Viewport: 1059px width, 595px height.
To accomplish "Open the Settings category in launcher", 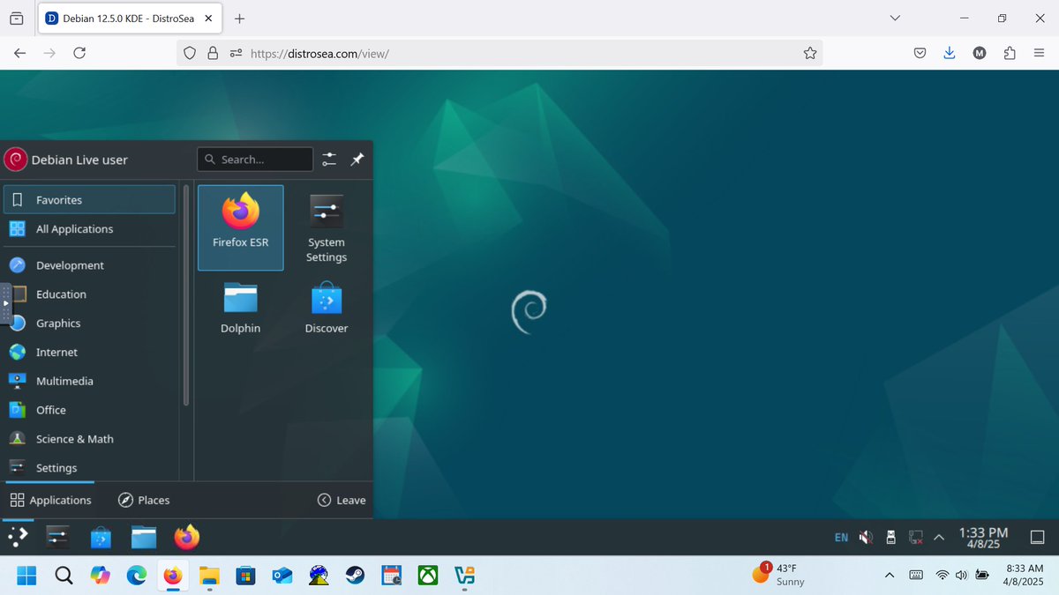I will click(90, 468).
